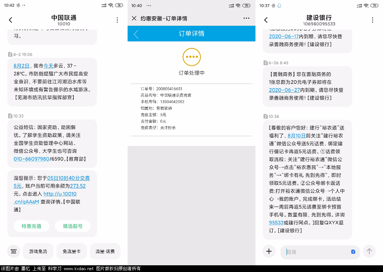Tap the keyboard toggle icon in the 中国联通 chat
The height and width of the screenshot is (272, 383).
coord(14,251)
